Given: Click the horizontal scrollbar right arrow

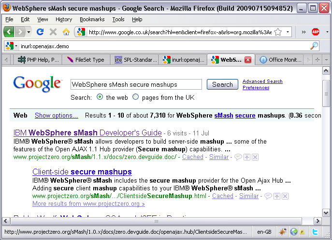Looking at the screenshot, I should pos(318,221).
